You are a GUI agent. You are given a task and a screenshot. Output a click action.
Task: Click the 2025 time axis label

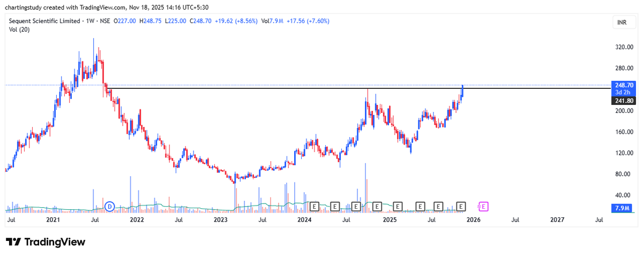pos(390,220)
